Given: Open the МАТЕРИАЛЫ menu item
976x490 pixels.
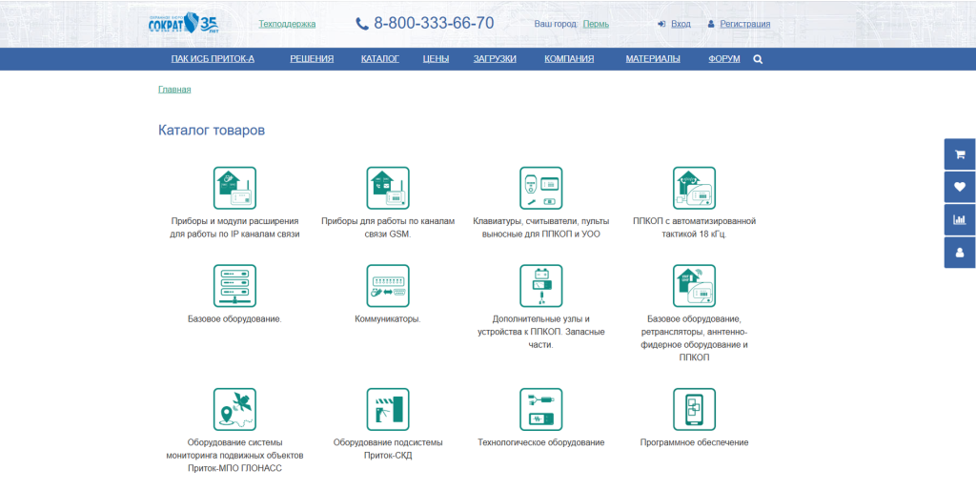Looking at the screenshot, I should (x=653, y=59).
